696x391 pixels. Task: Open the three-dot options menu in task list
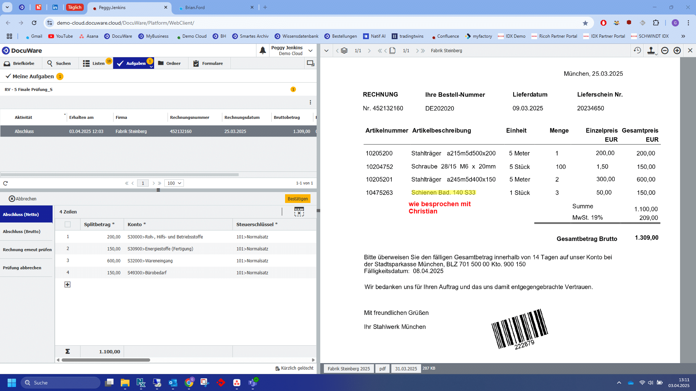click(310, 103)
